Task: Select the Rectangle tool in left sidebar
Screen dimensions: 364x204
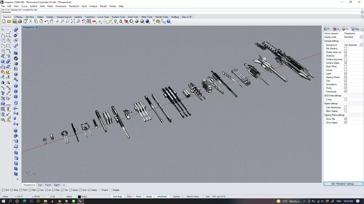Action: click(8, 46)
